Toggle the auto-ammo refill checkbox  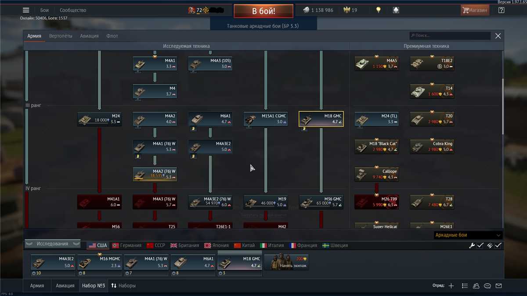[x=498, y=246]
